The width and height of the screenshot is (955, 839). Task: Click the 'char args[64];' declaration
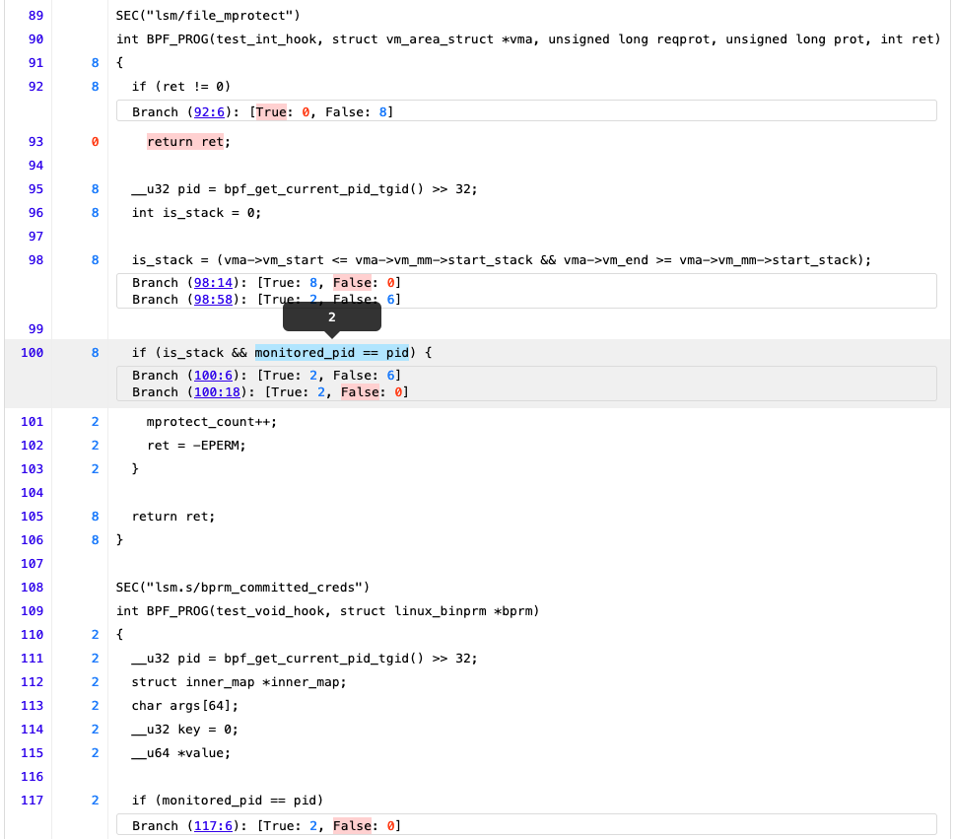(185, 706)
